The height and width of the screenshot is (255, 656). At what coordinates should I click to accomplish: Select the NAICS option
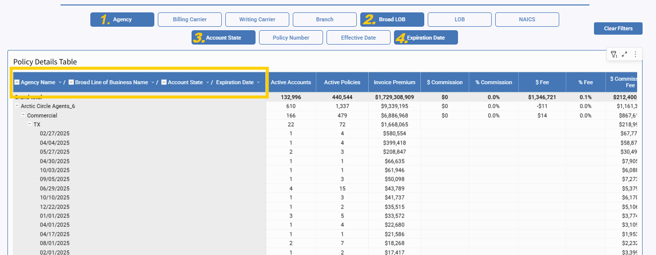(x=527, y=20)
